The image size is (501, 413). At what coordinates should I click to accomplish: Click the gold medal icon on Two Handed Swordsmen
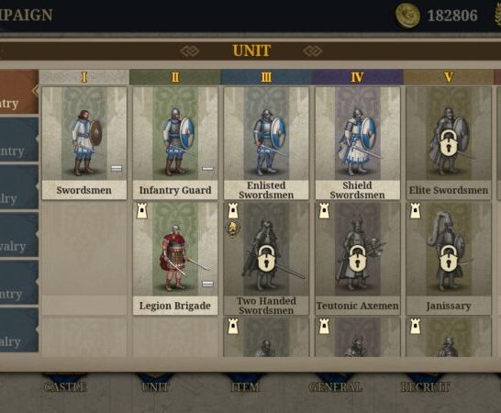[x=233, y=229]
